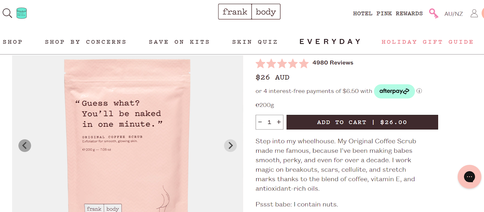484x212 pixels.
Task: Show previous product image with left chevron
Action: 25,145
